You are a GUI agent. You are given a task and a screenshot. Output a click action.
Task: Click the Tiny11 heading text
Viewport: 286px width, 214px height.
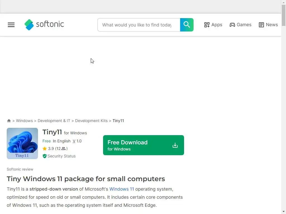pyautogui.click(x=52, y=132)
